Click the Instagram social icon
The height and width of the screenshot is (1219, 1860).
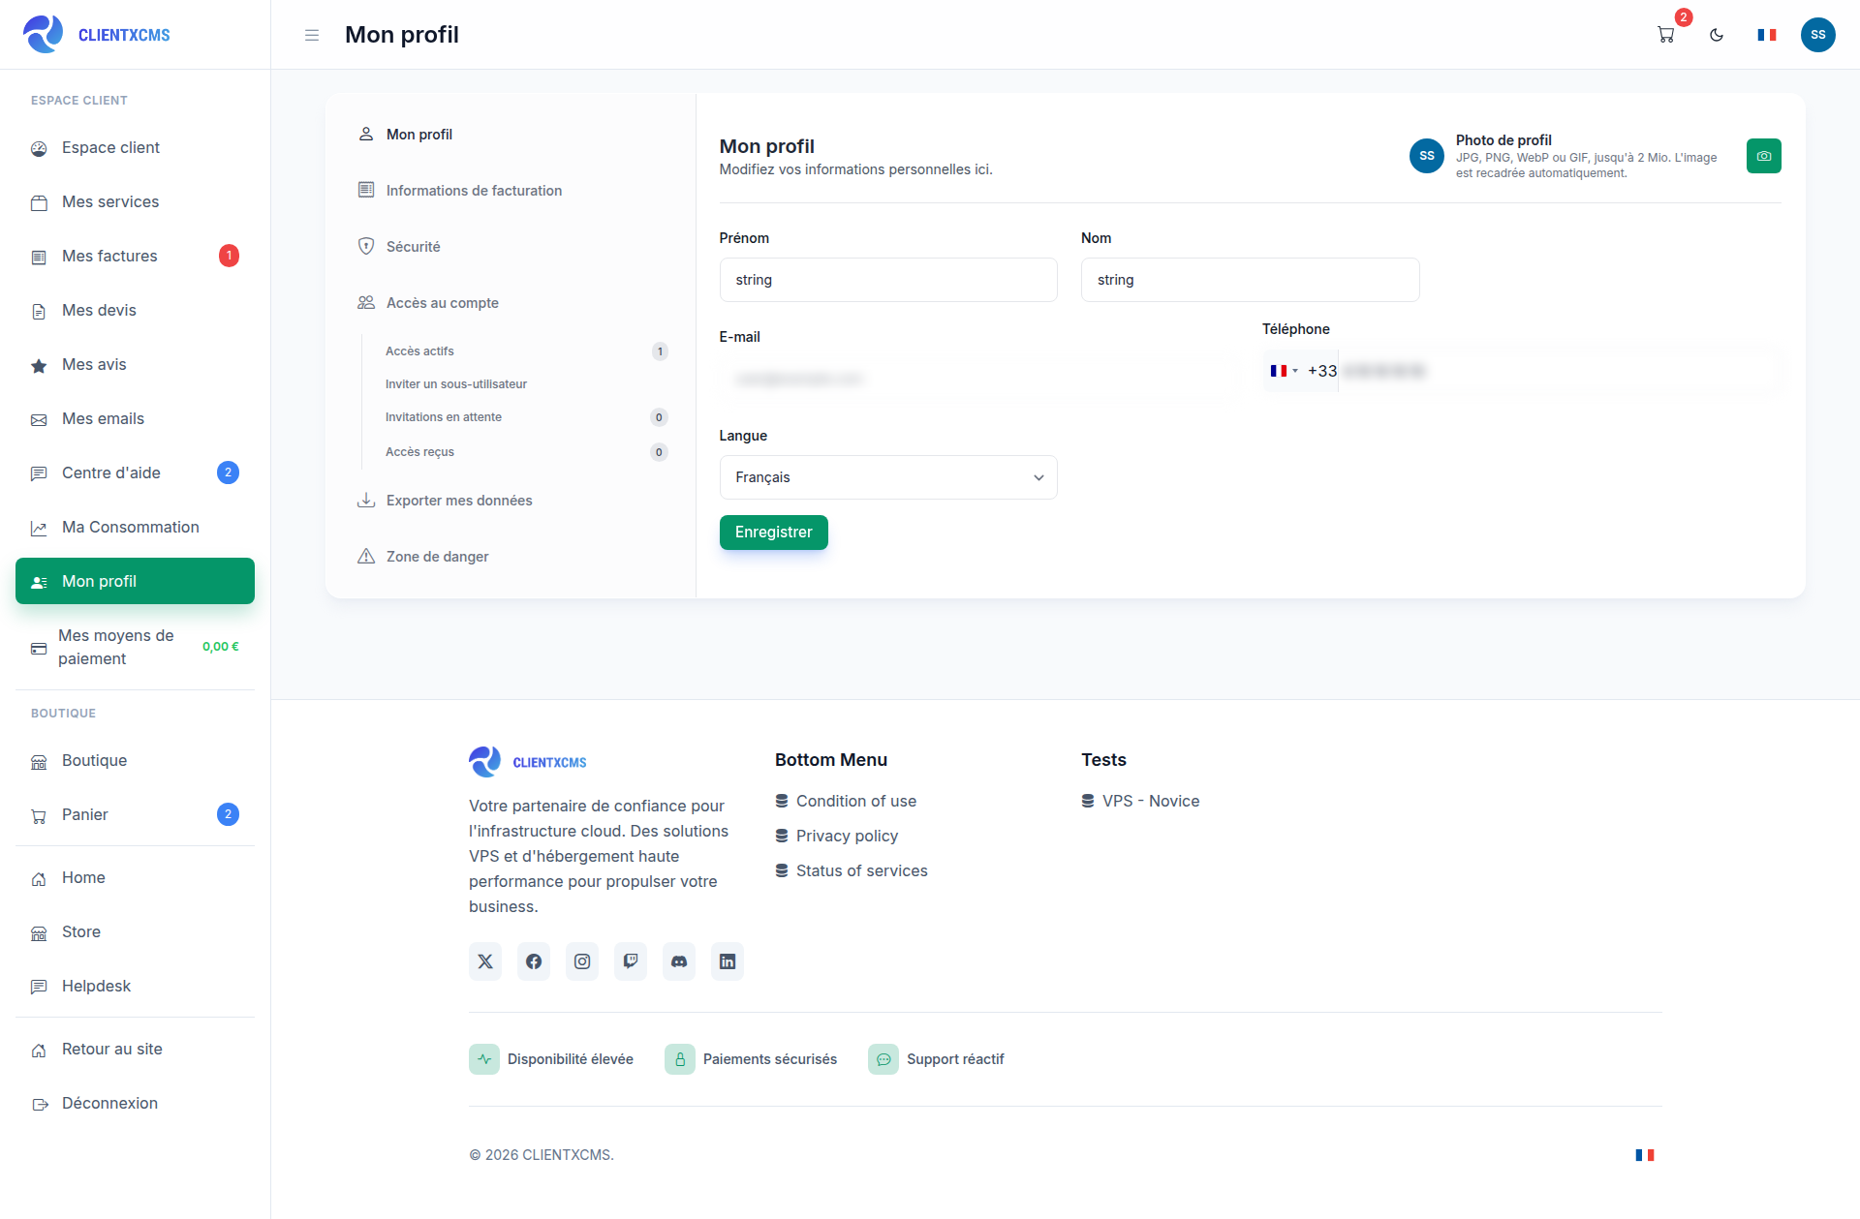pyautogui.click(x=582, y=961)
